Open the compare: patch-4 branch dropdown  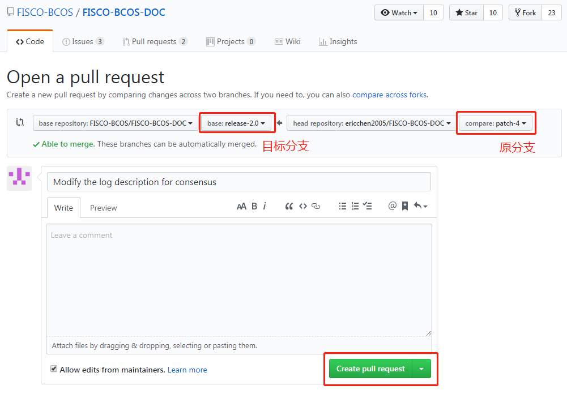point(496,123)
